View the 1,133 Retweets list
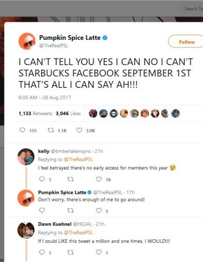Image resolution: width=203 pixels, height=262 pixels. (35, 114)
